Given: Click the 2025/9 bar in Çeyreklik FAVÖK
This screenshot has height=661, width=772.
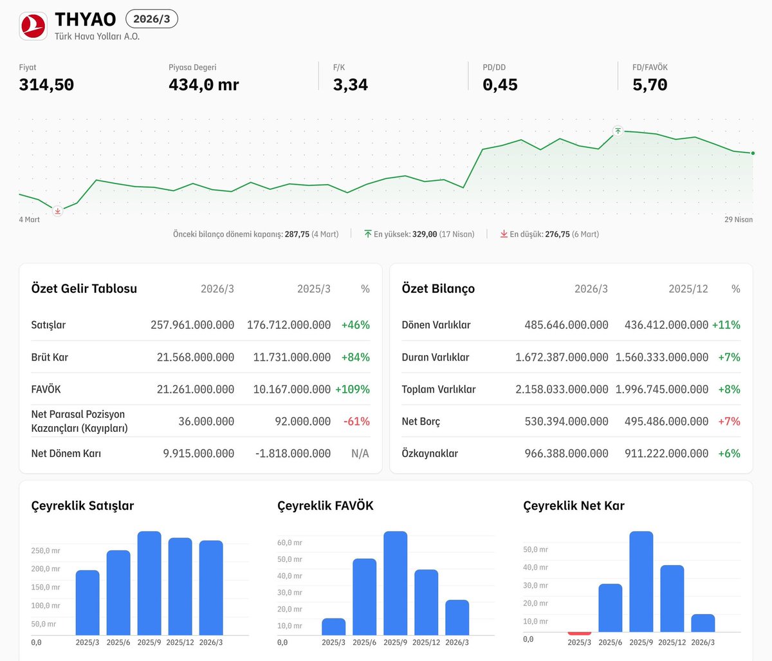Looking at the screenshot, I should (x=396, y=582).
